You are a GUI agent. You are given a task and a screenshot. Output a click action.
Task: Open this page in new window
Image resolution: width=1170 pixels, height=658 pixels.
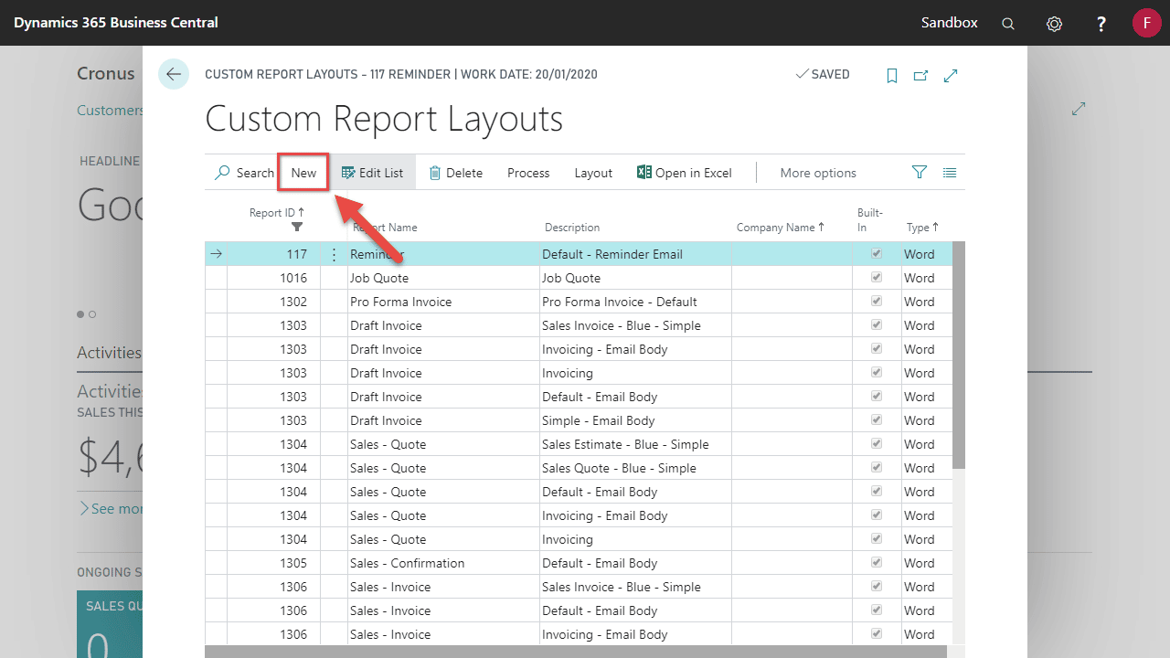(x=920, y=76)
